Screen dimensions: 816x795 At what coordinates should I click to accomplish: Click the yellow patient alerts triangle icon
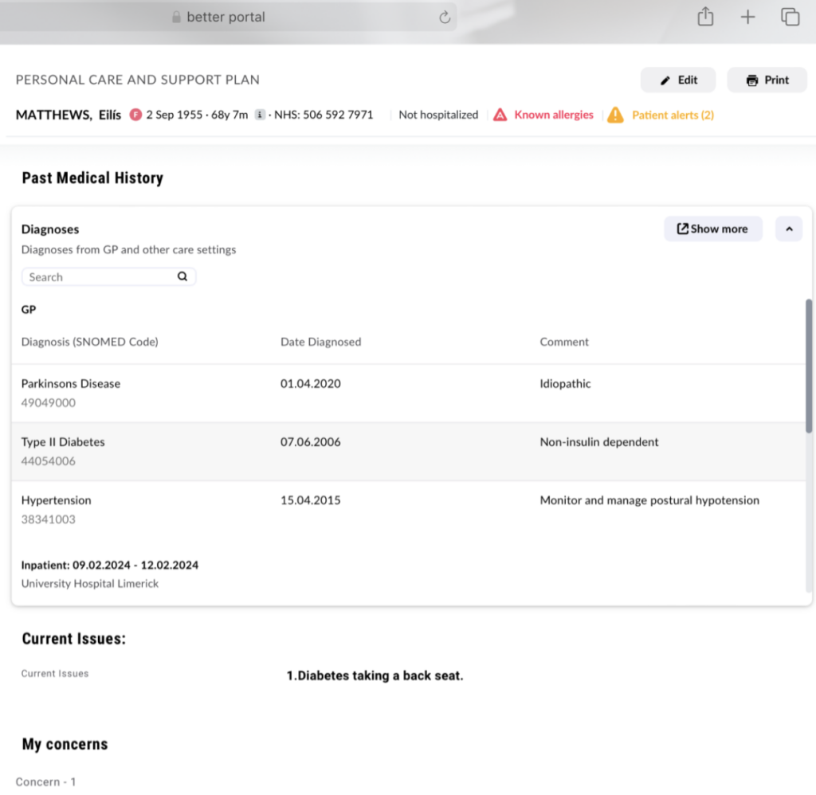[x=615, y=115]
